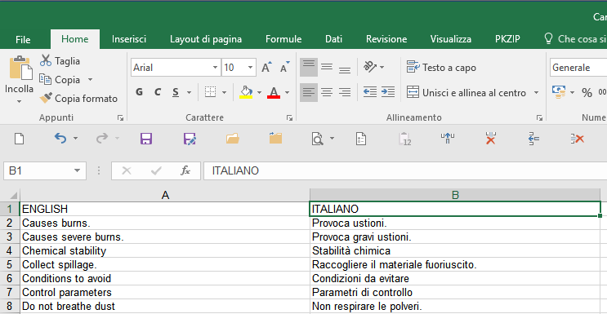Click the Incolla (paste) clipboard icon
This screenshot has height=314, width=607.
(x=20, y=68)
